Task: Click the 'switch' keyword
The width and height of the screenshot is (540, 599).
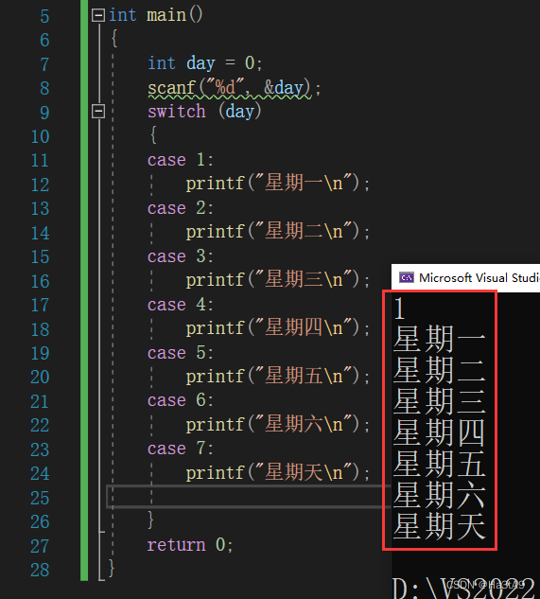Action: 177,112
